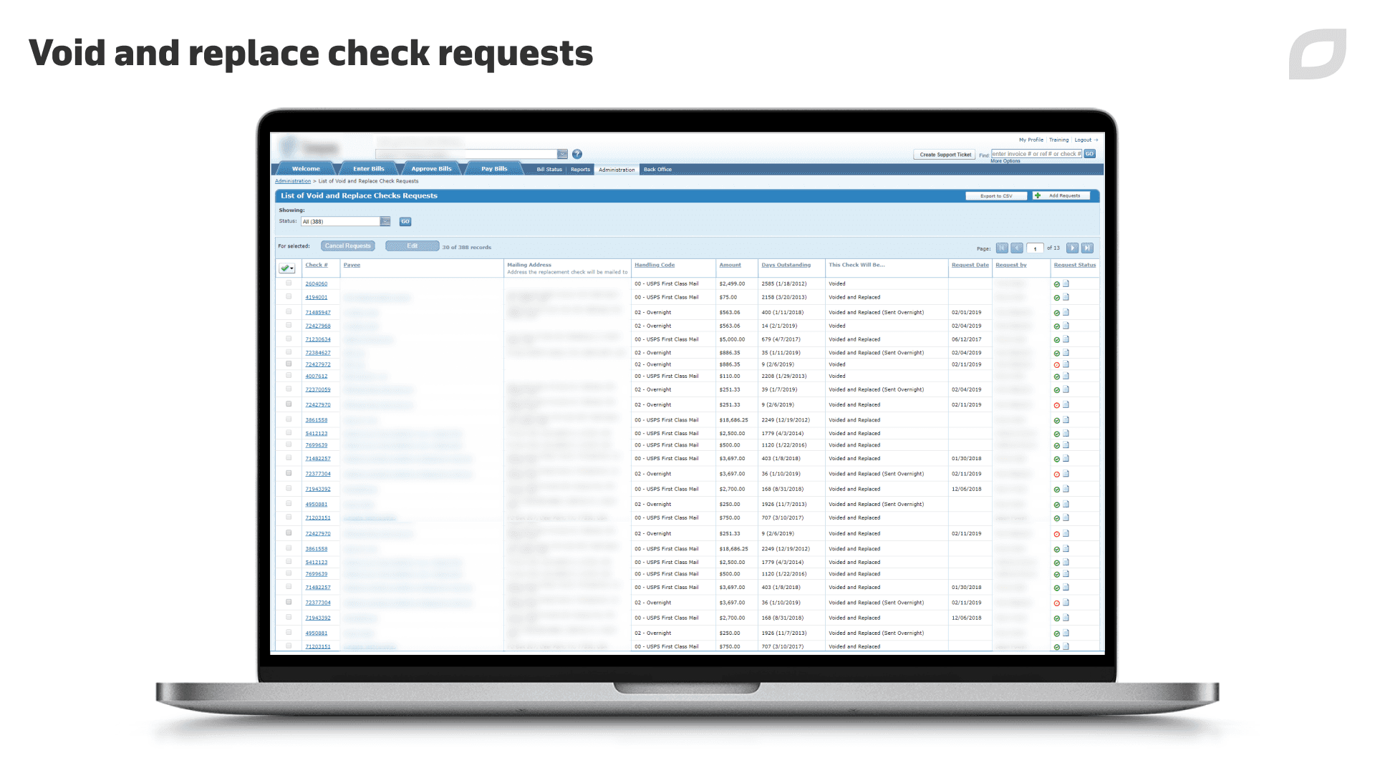Open document icon for check 72427968
This screenshot has height=773, width=1375.
point(1066,326)
